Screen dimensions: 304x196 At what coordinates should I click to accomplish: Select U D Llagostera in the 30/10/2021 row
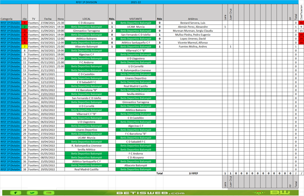pyautogui.click(x=136, y=58)
